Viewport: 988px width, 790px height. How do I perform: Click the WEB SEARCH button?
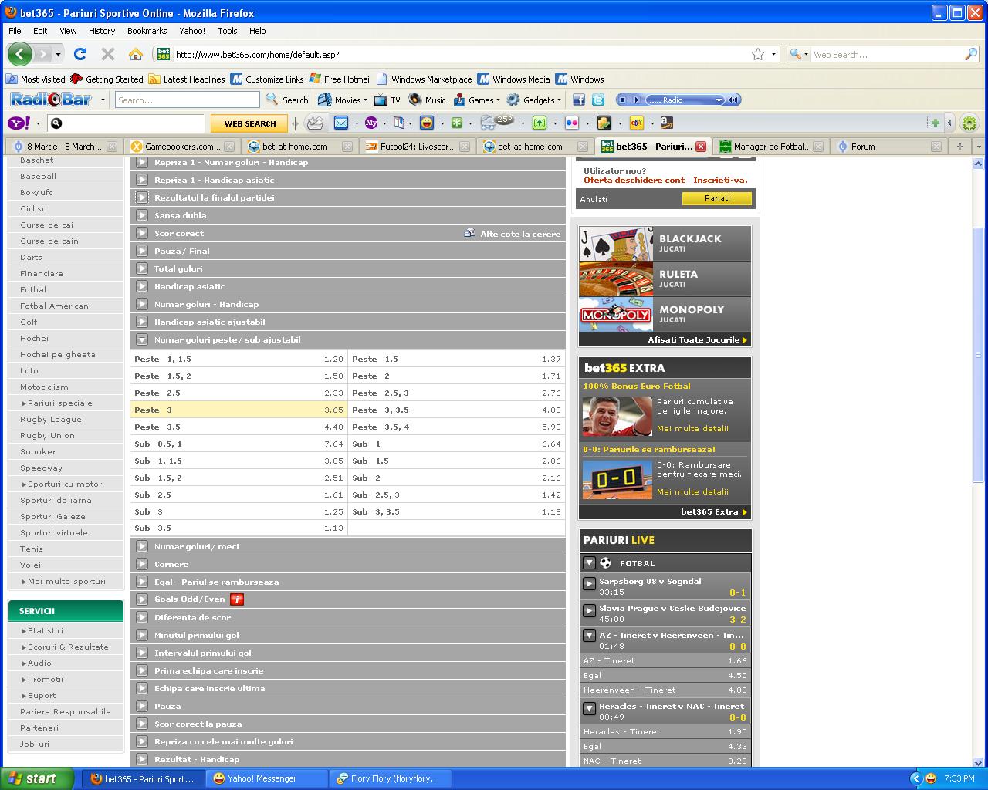click(x=250, y=123)
